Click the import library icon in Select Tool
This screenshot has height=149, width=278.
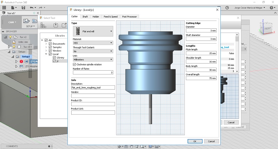click(56, 25)
